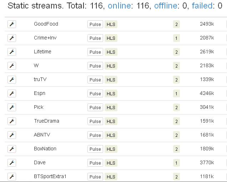Click HLS badge for Dave
This screenshot has width=227, height=182.
click(111, 162)
